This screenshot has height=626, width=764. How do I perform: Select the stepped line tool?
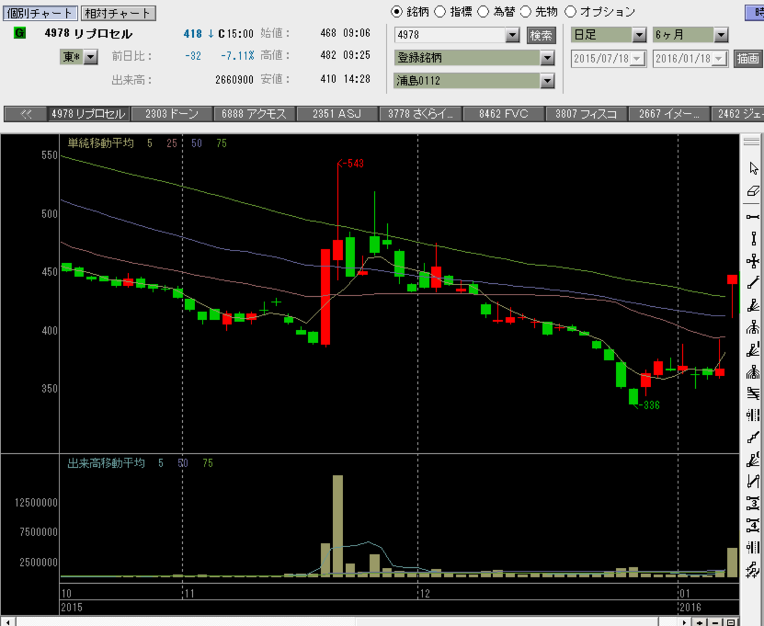point(753,437)
